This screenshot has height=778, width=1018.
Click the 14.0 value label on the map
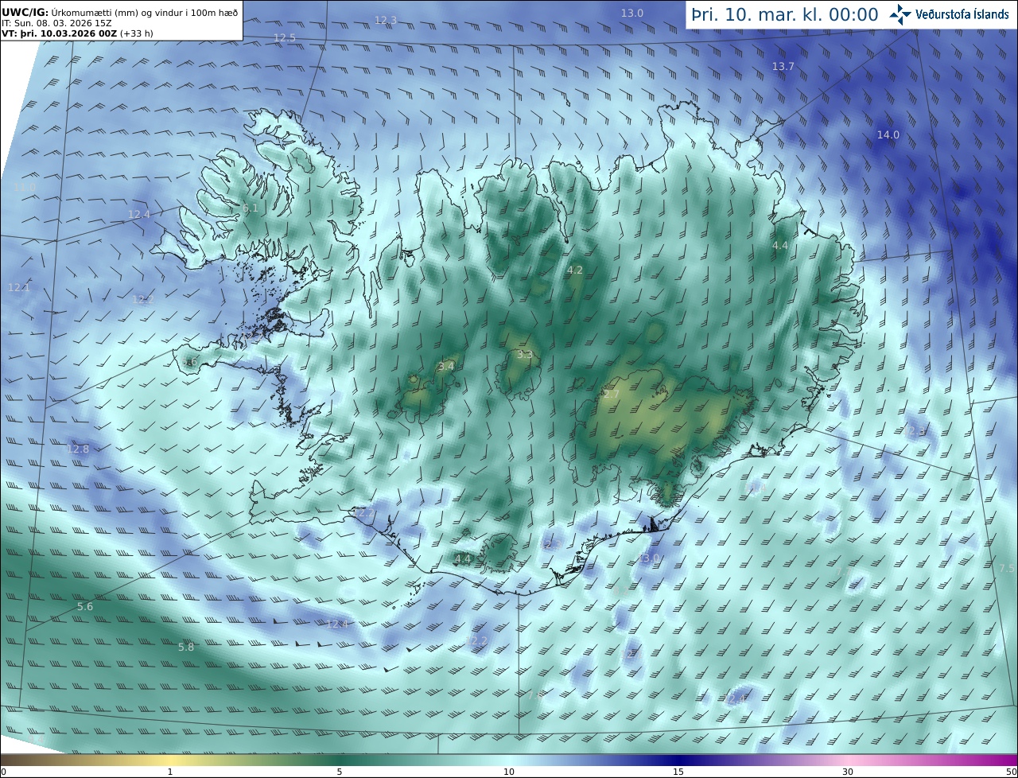tap(888, 134)
